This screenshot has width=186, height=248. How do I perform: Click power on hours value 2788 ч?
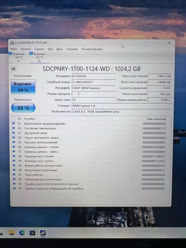pos(160,100)
